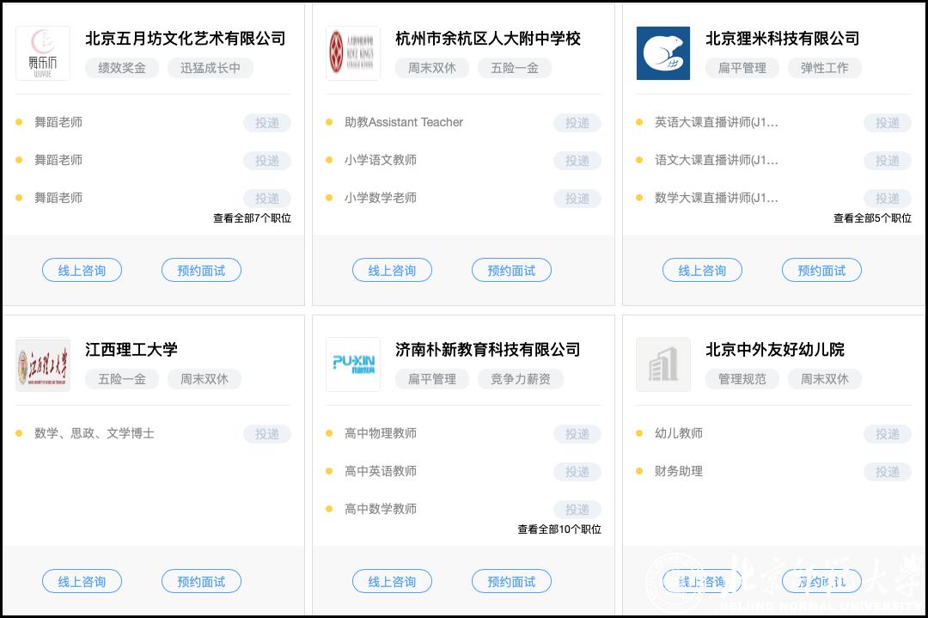The width and height of the screenshot is (928, 618).
Task: Select the 竞争力薪资 tag under 济南朴新教育
Action: [520, 379]
